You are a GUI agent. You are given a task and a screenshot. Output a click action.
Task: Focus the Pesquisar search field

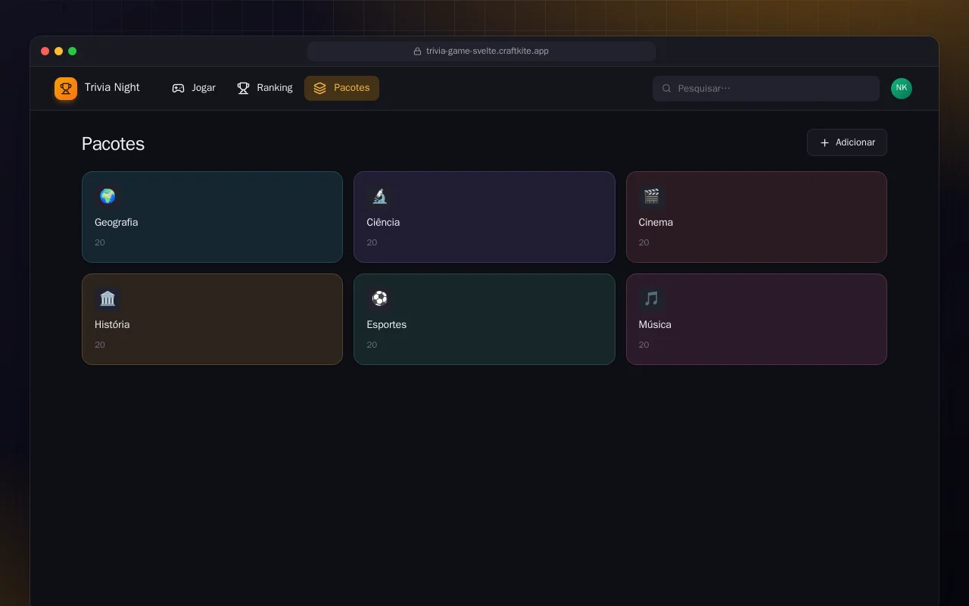point(766,89)
